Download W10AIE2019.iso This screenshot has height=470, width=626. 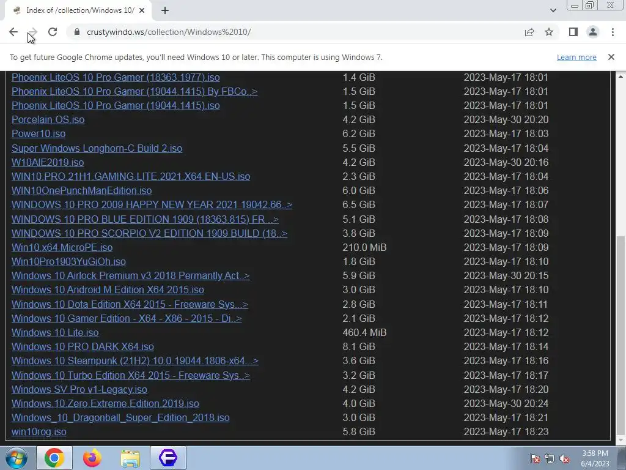click(x=48, y=162)
